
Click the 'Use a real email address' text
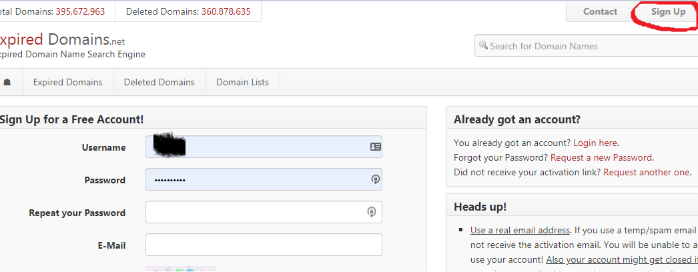520,230
